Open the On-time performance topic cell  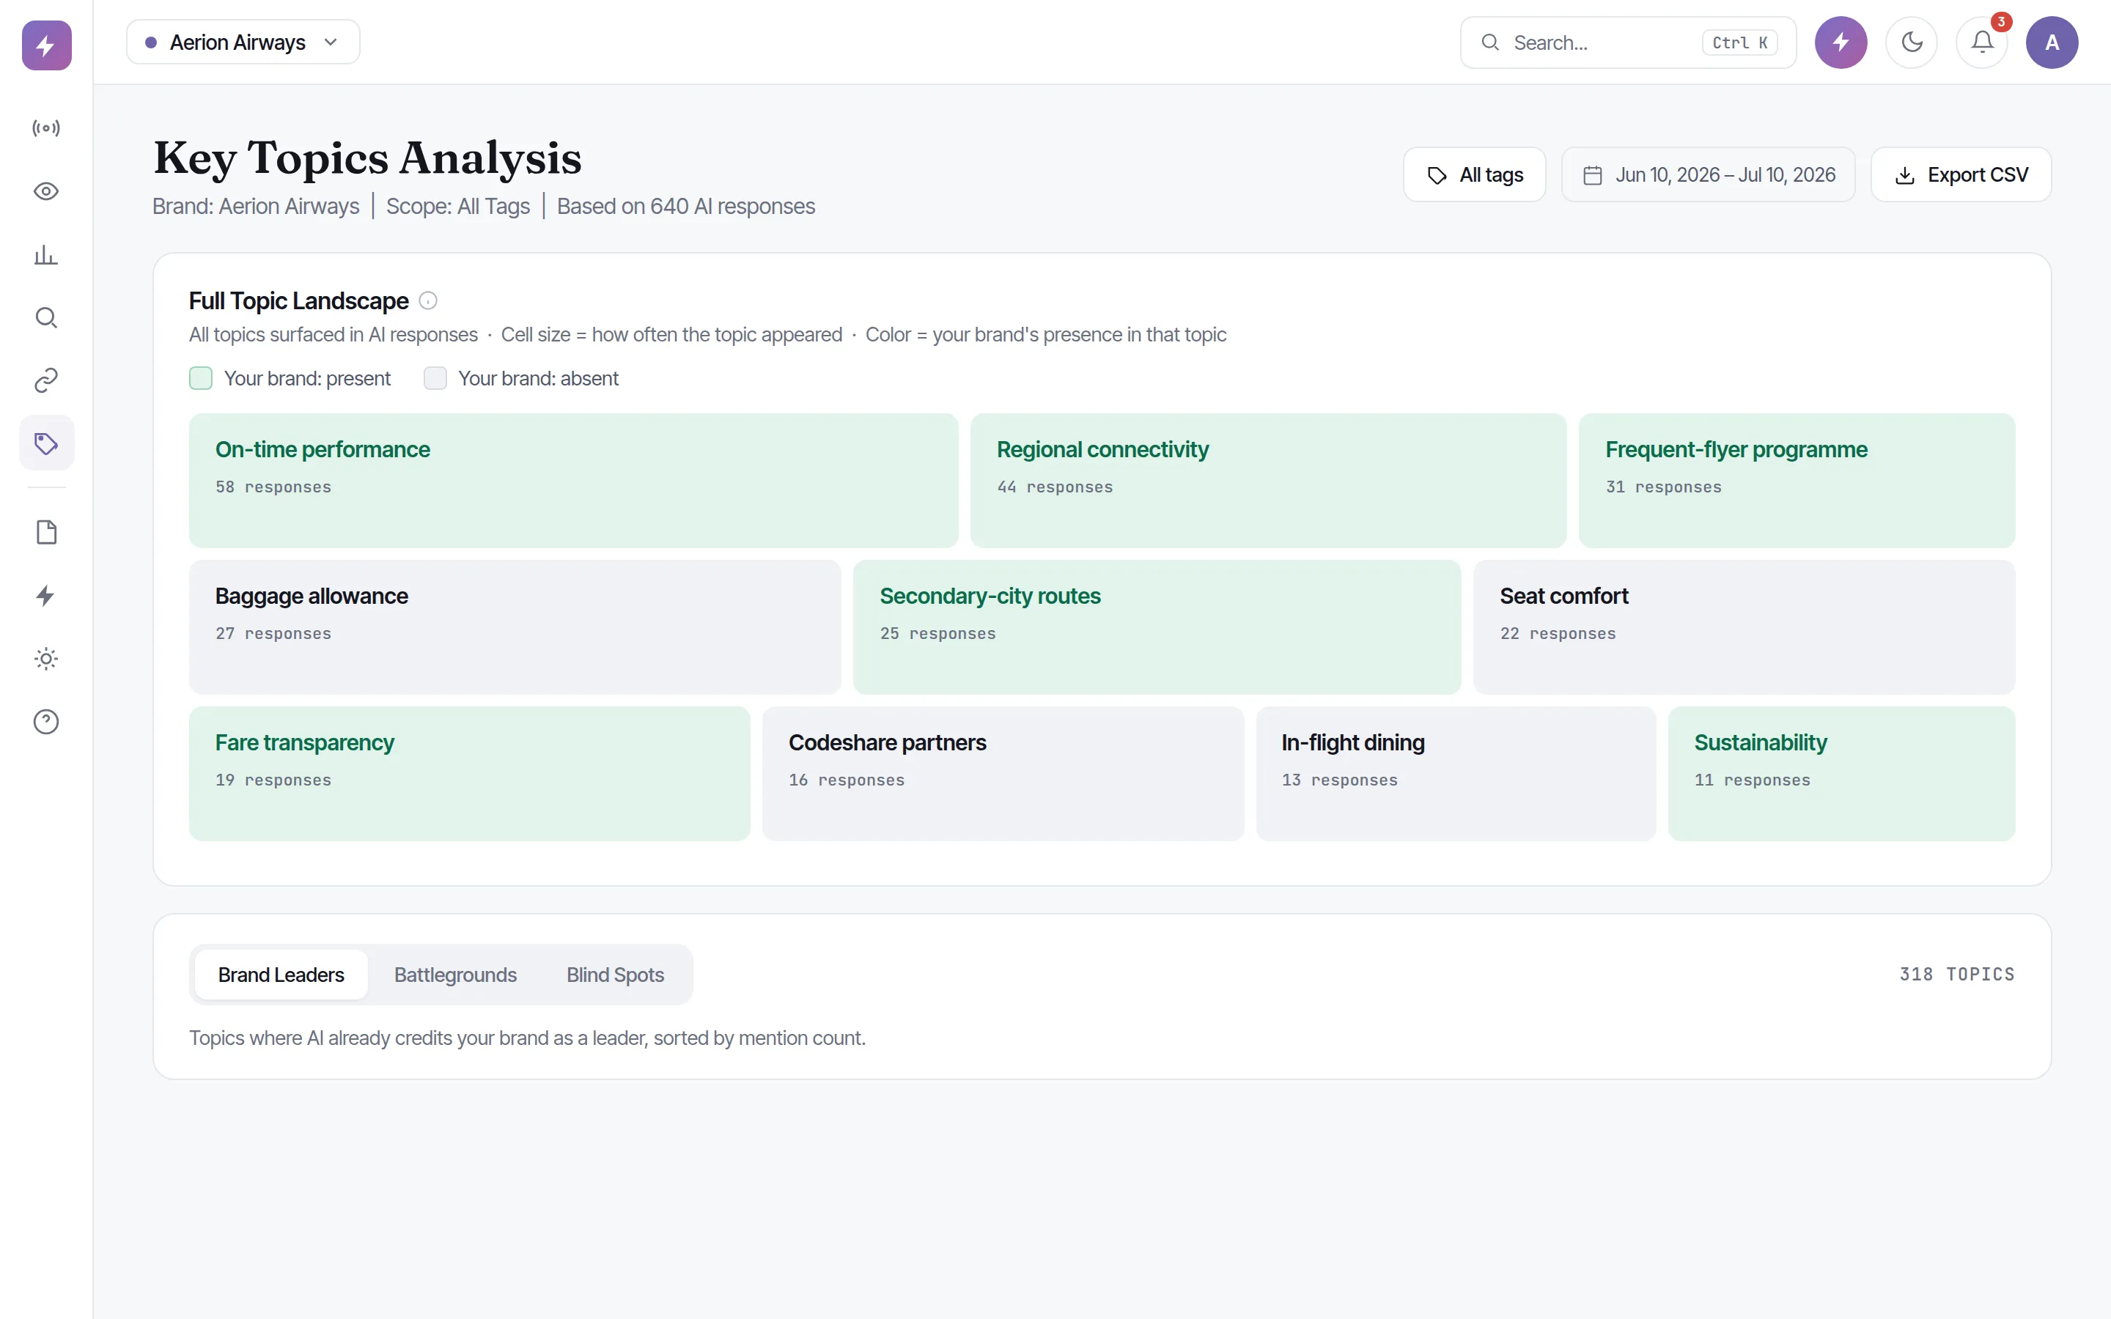(x=573, y=481)
